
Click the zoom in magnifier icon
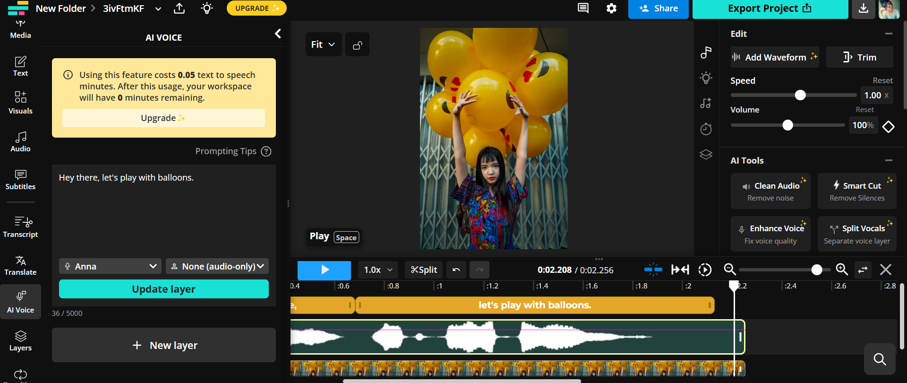(x=842, y=270)
